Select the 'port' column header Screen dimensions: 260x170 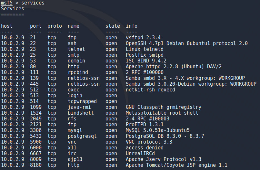(x=36, y=26)
